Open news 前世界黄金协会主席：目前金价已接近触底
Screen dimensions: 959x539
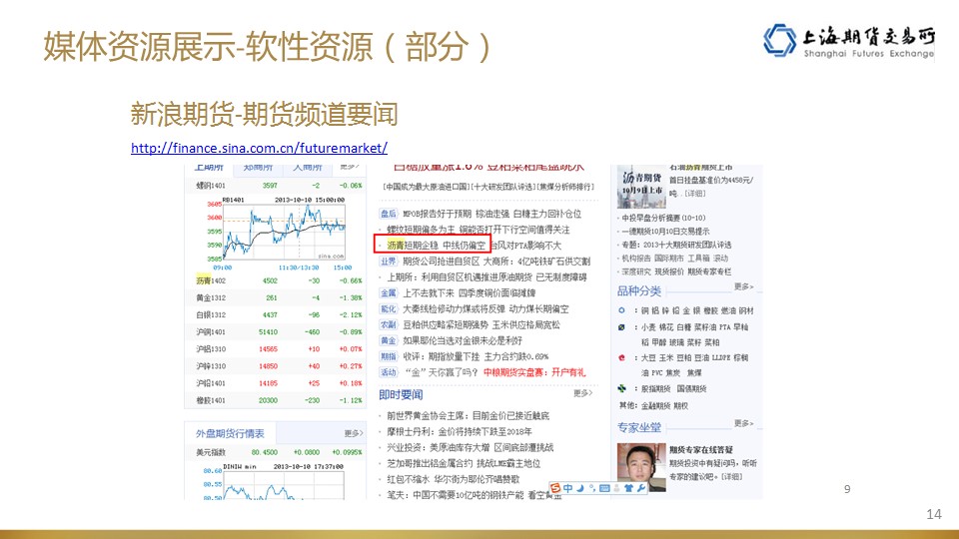(x=468, y=415)
